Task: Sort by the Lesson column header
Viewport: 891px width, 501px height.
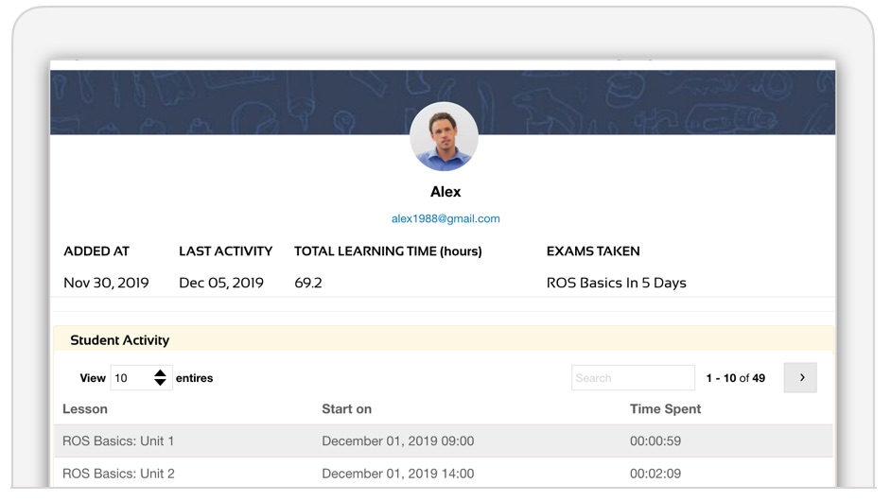Action: [x=85, y=409]
